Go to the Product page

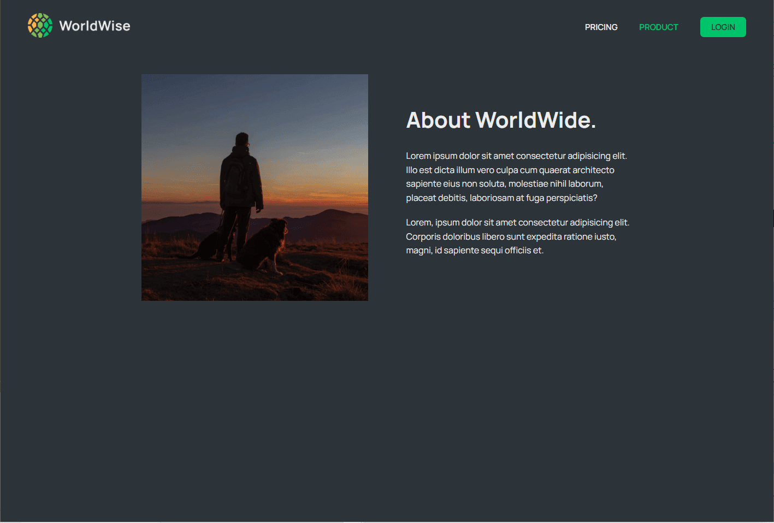click(658, 27)
